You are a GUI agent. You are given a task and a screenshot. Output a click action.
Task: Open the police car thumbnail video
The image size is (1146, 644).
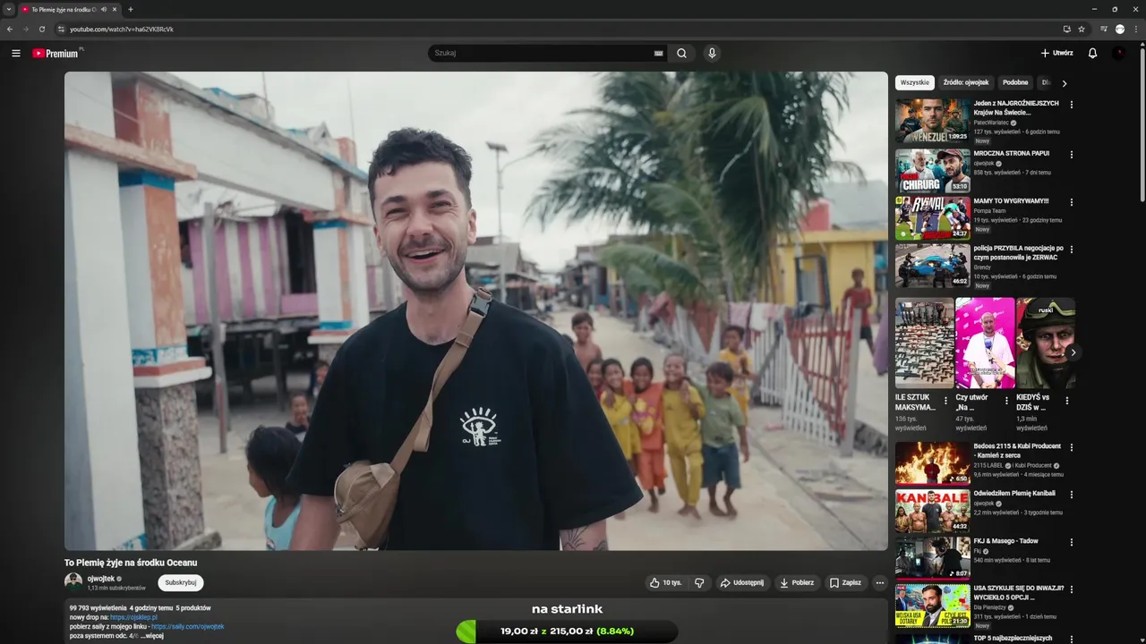pyautogui.click(x=932, y=265)
